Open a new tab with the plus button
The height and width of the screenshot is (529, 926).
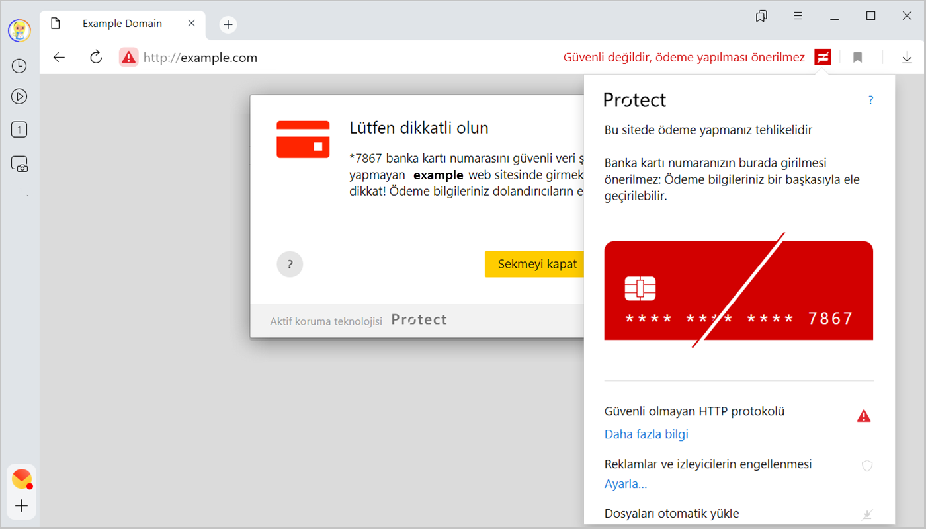(x=228, y=24)
